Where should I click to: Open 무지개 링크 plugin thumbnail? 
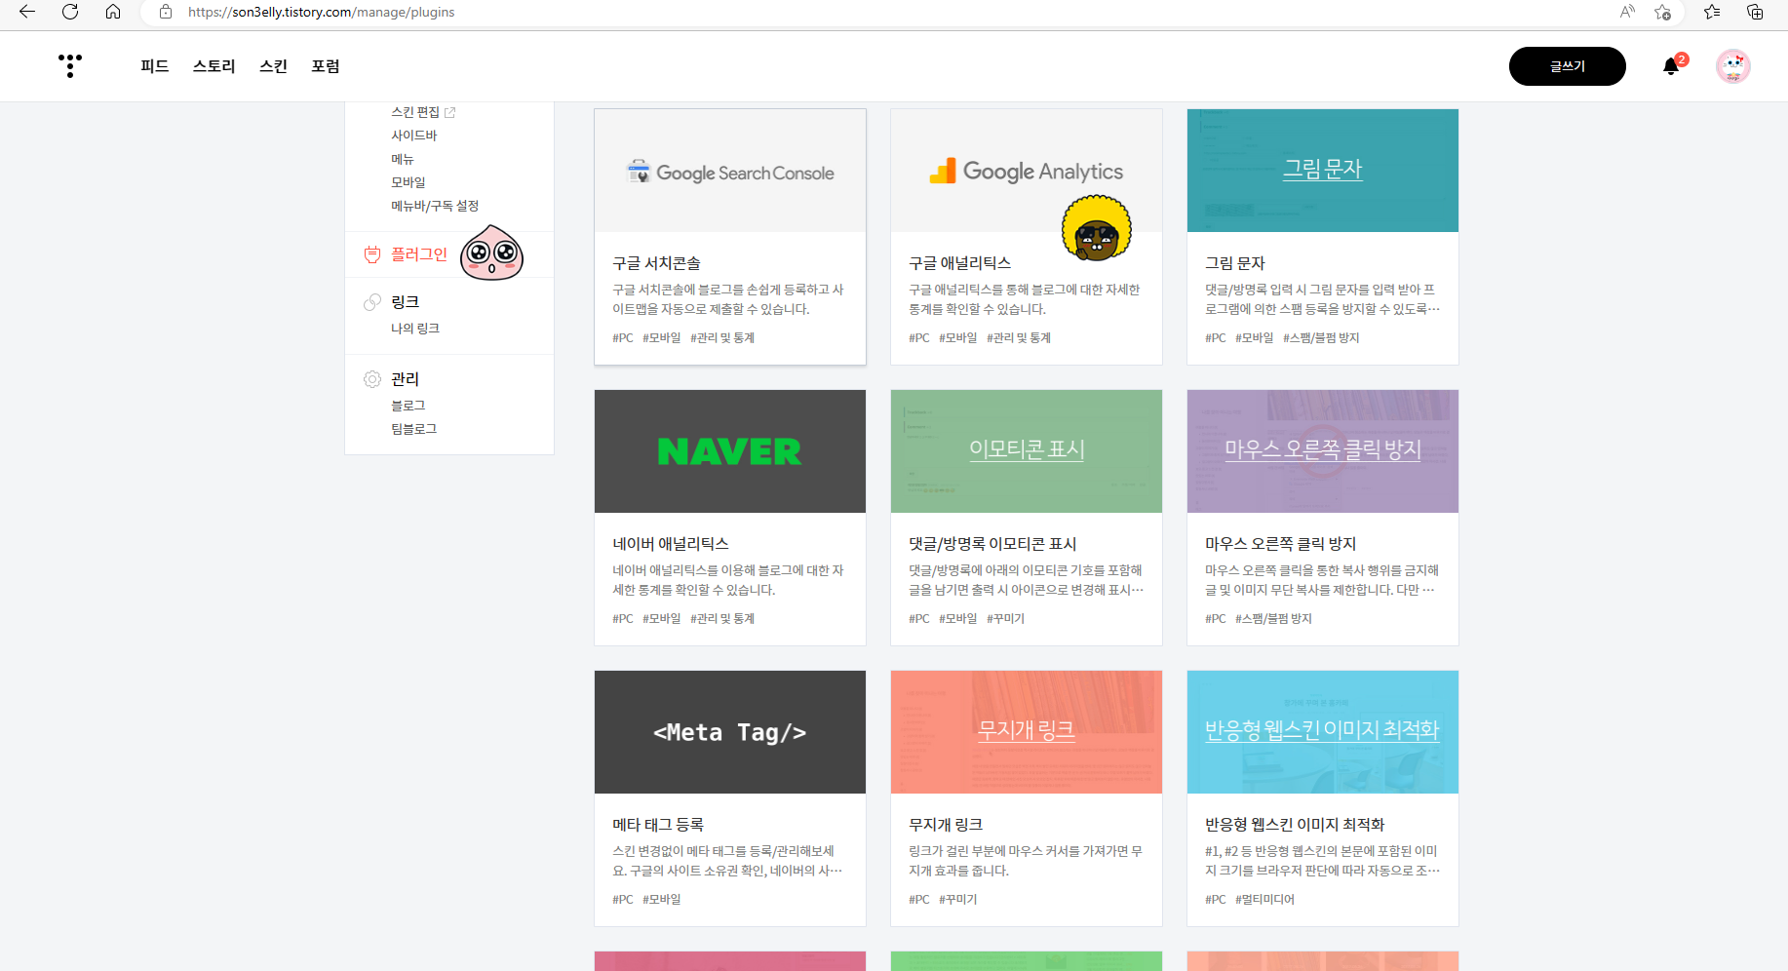(x=1027, y=732)
